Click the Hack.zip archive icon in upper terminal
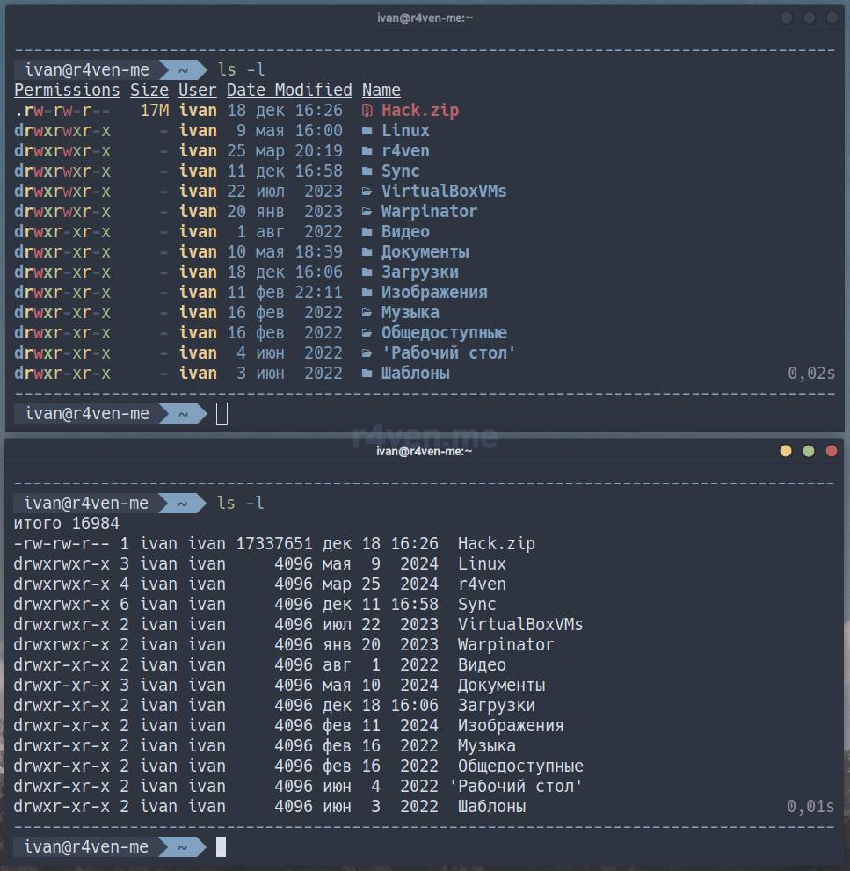Image resolution: width=850 pixels, height=871 pixels. point(367,111)
